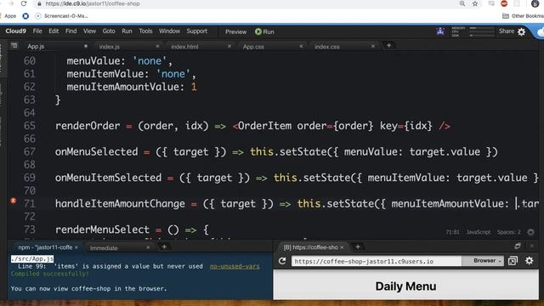Screen dimensions: 544x306
Task: Maximize the preview pane icon
Action: (x=518, y=246)
